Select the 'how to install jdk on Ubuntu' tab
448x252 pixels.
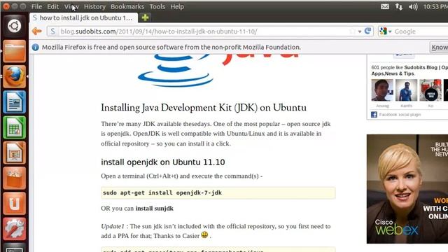click(x=84, y=17)
